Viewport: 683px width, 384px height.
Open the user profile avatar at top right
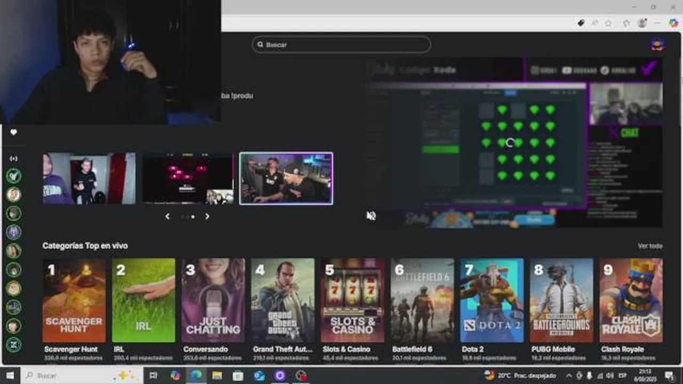657,45
